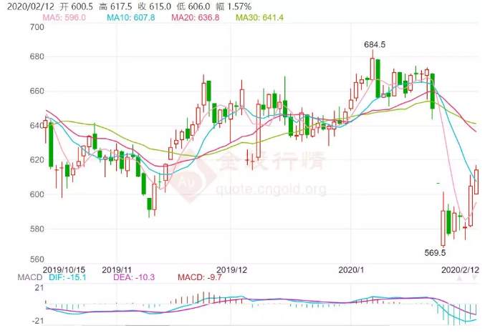Click the 684.5 peak price label

375,45
